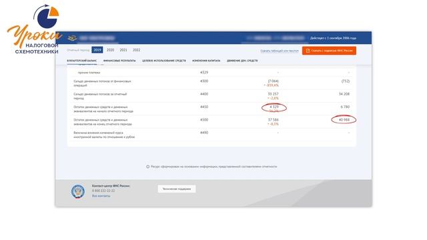Click Сальдо денежных потоков от финансовых операций label
Image resolution: width=427 pixels, height=240 pixels.
click(102, 83)
